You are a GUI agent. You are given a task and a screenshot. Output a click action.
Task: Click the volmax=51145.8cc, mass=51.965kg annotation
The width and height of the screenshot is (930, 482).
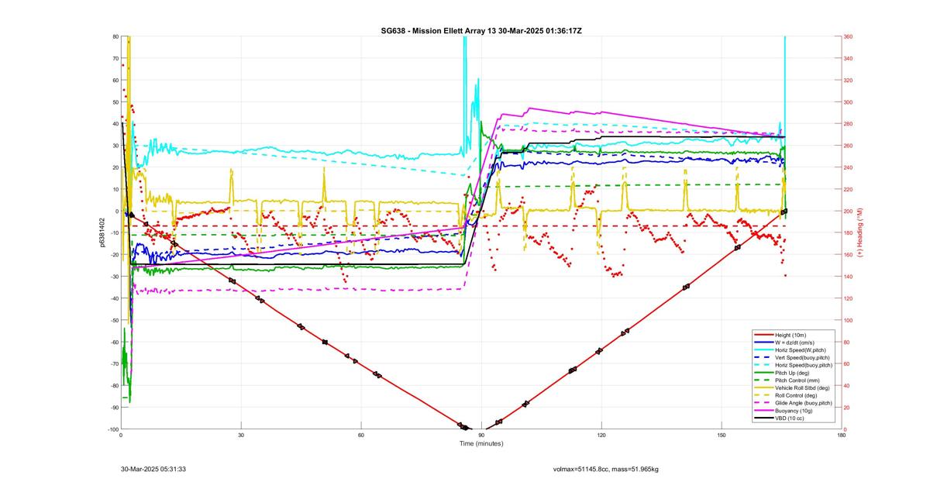point(605,469)
